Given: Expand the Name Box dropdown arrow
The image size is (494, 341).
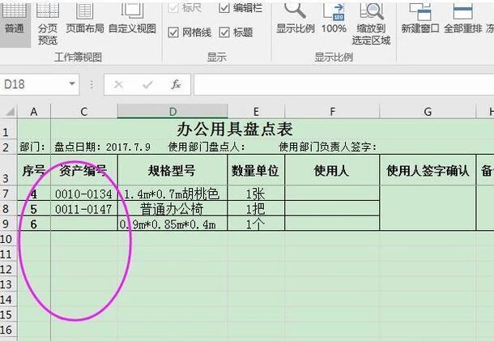Looking at the screenshot, I should [x=72, y=84].
